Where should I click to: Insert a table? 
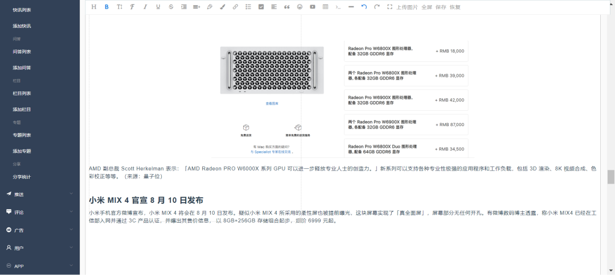pos(326,7)
